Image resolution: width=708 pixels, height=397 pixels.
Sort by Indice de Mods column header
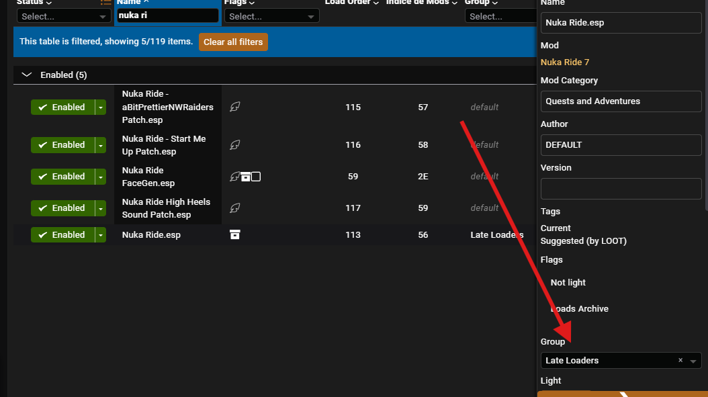(x=422, y=2)
